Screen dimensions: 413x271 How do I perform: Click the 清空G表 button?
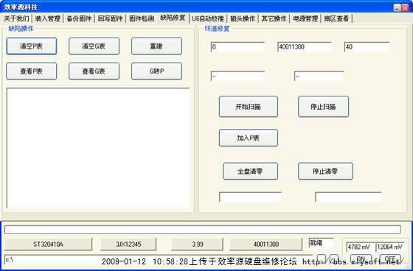click(x=94, y=46)
